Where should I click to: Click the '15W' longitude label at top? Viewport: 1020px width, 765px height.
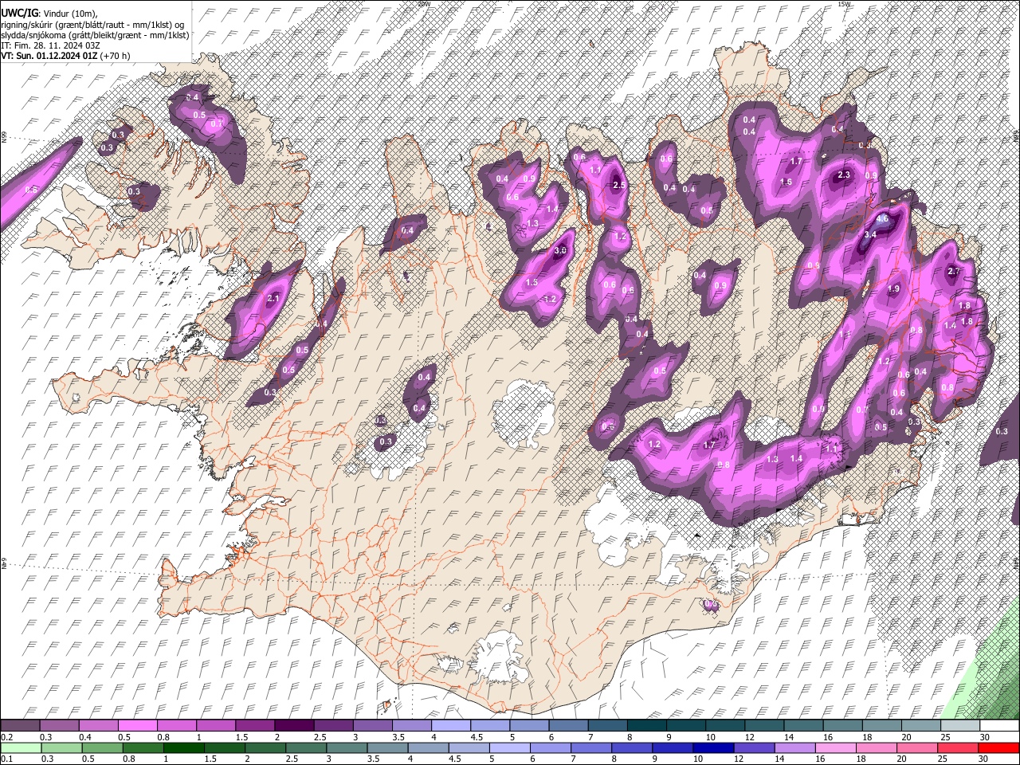pyautogui.click(x=845, y=4)
